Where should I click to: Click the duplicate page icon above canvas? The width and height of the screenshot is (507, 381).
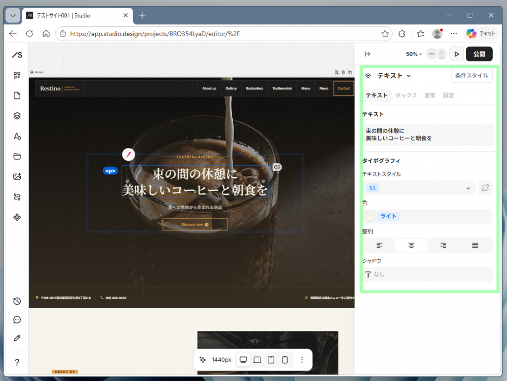click(x=350, y=72)
